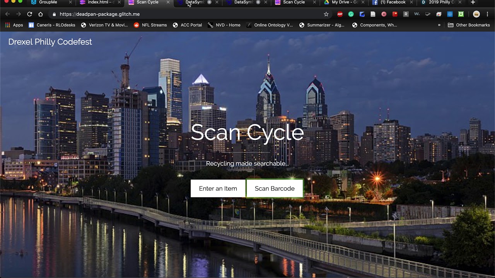The image size is (495, 278).
Task: Open the gray R extension icon
Action: click(406, 14)
